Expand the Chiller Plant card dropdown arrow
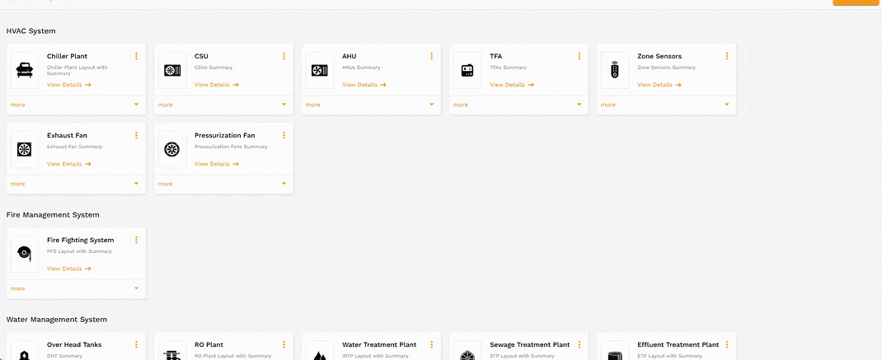This screenshot has width=882, height=360. click(x=136, y=105)
